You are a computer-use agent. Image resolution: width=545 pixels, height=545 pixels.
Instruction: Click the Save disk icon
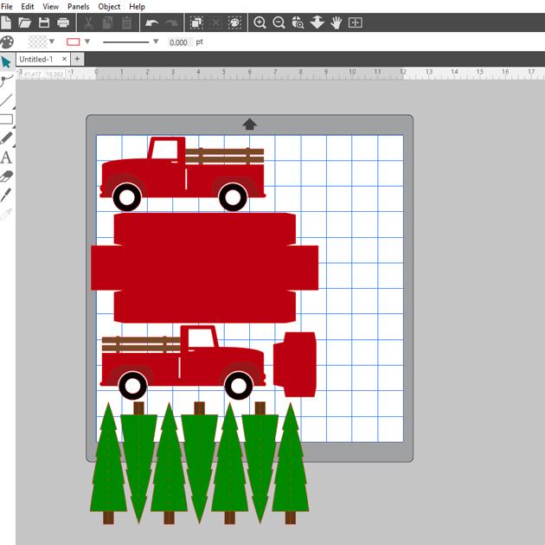[x=44, y=22]
